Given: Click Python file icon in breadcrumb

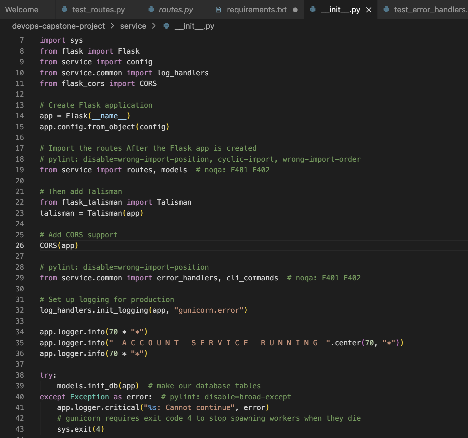Looking at the screenshot, I should click(166, 26).
